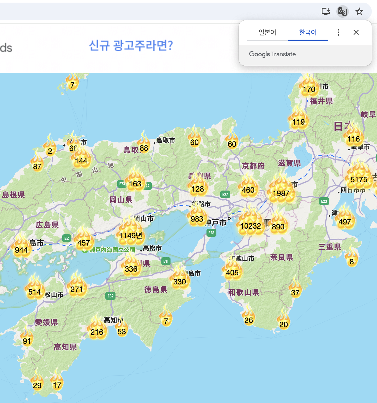Screen dimensions: 377x403
Task: Bookmark this page with the star icon
Action: (x=359, y=11)
